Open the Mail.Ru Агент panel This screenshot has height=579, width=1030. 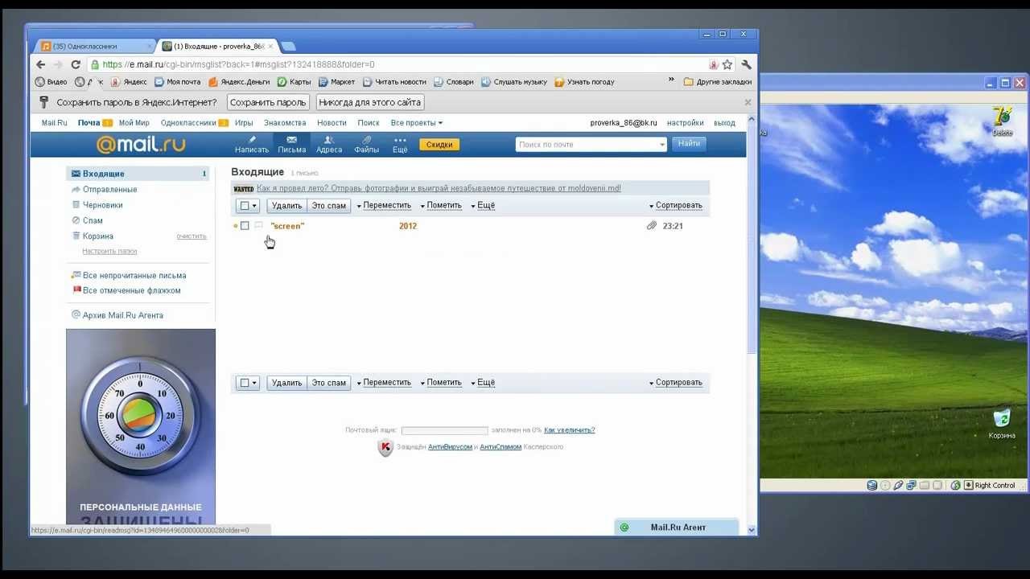(x=676, y=528)
